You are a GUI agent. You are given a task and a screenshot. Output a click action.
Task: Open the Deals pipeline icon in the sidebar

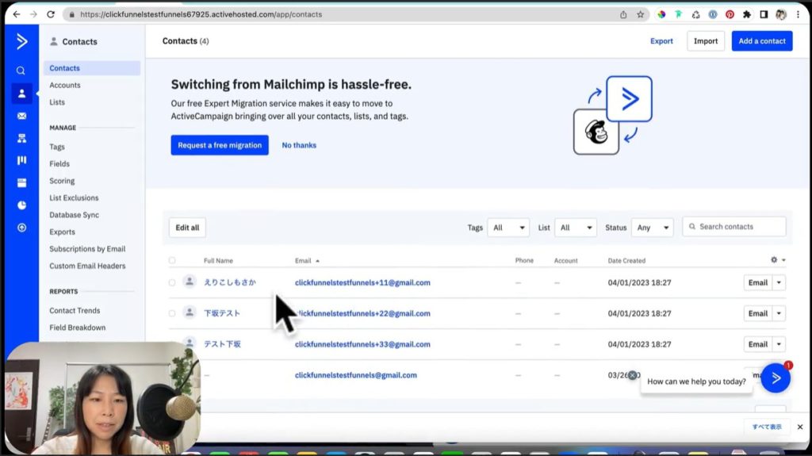(21, 160)
